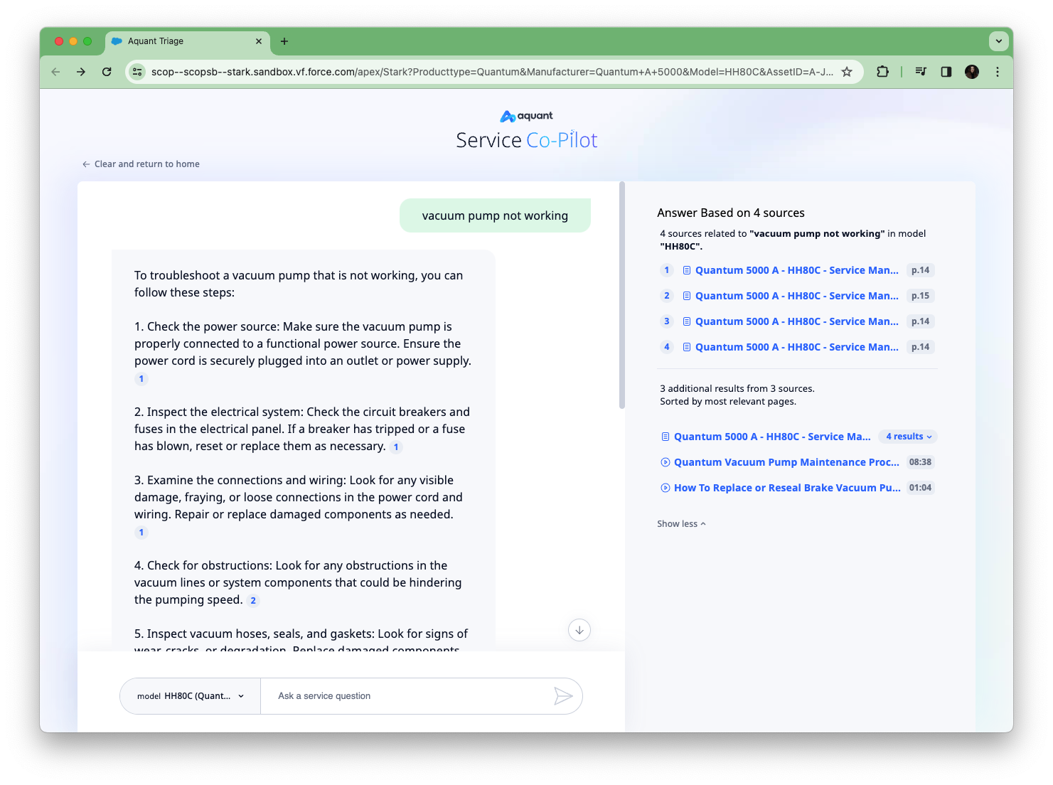Open the browser side panel icon

tap(946, 72)
